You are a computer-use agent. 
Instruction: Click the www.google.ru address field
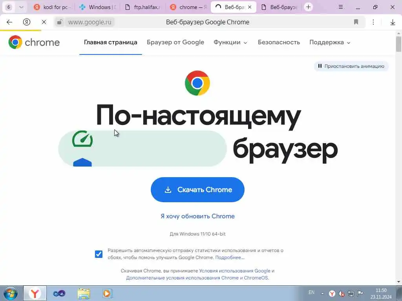click(x=90, y=22)
